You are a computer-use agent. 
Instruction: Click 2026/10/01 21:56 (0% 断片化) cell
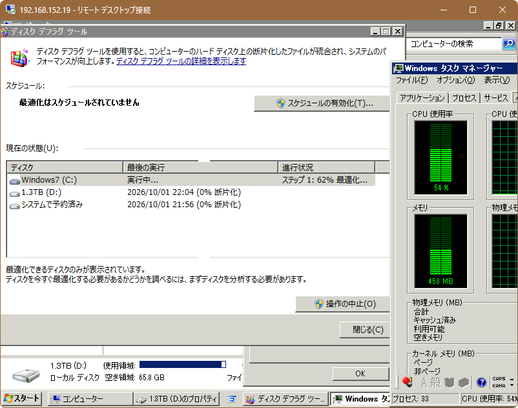tap(184, 205)
